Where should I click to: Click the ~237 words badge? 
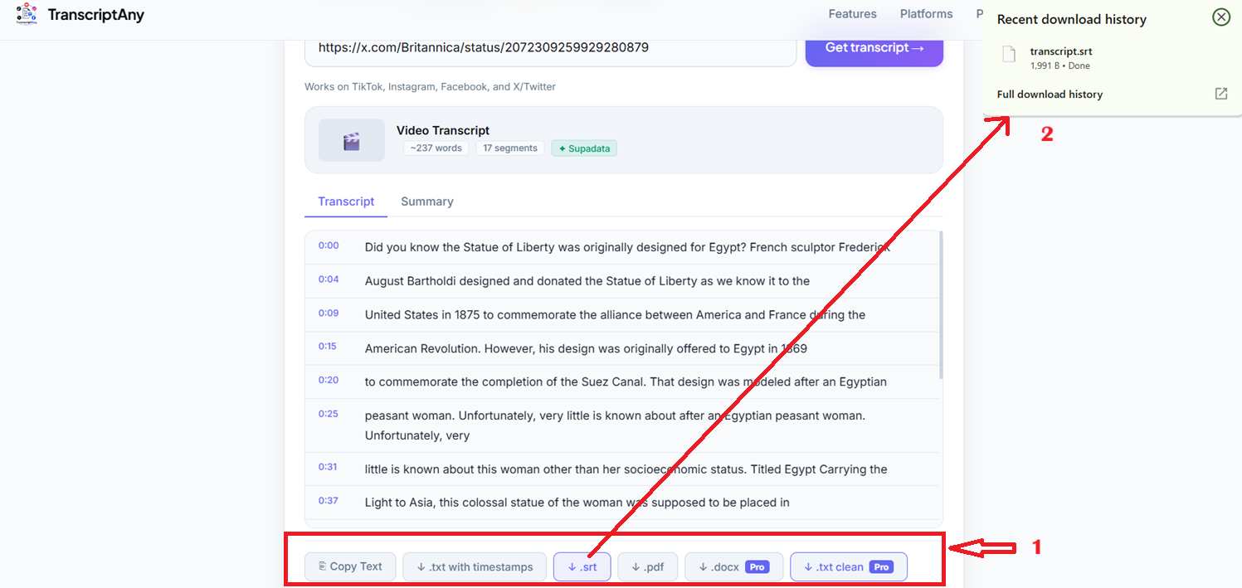436,148
